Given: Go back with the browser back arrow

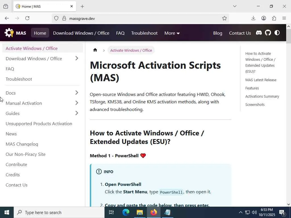Looking at the screenshot, I should click(x=7, y=18).
